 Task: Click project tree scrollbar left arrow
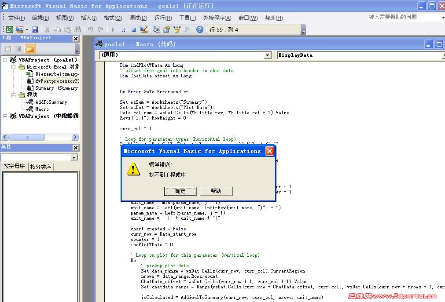(x=5, y=137)
